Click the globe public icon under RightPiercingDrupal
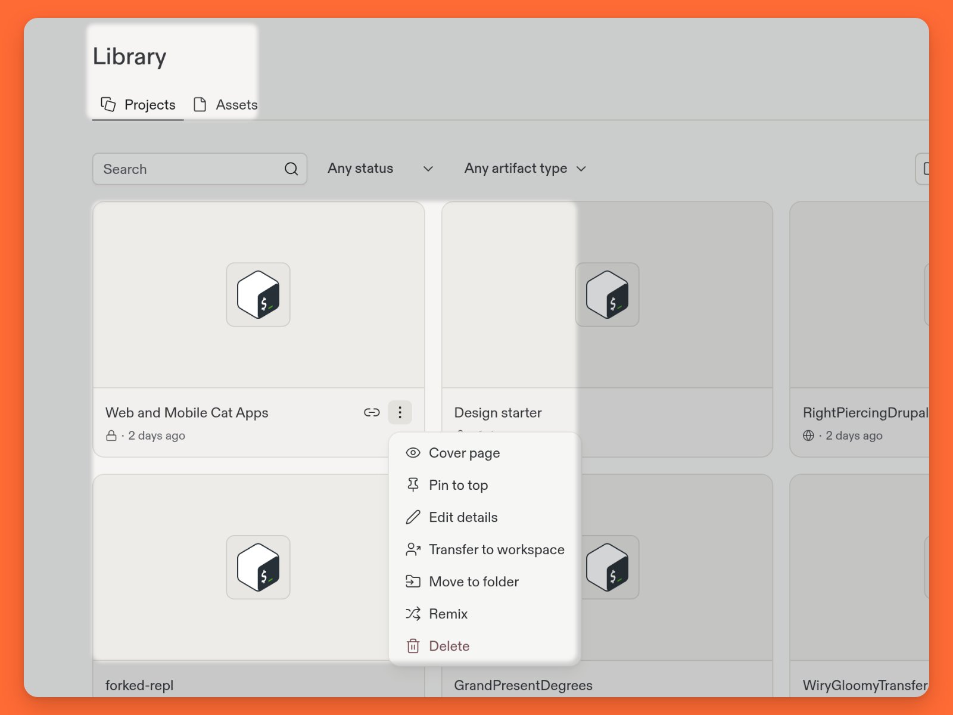 pos(808,436)
